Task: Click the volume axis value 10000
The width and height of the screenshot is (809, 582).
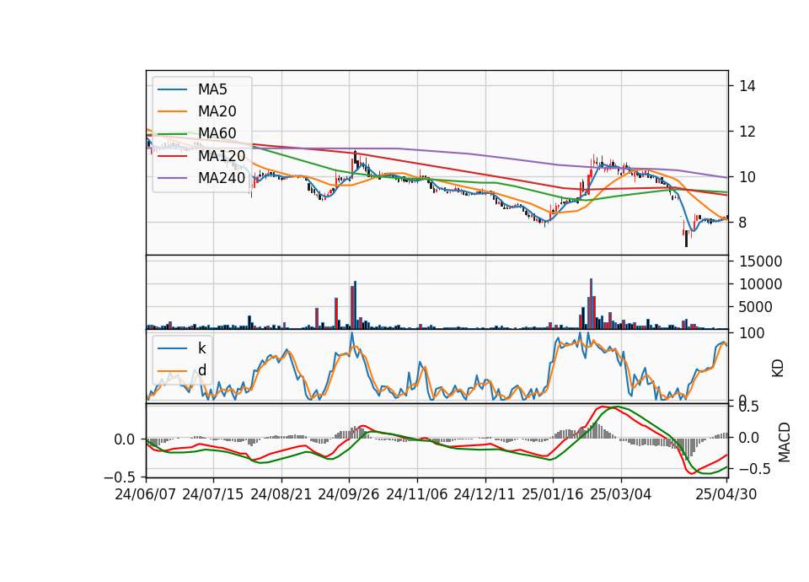Action: coord(760,284)
